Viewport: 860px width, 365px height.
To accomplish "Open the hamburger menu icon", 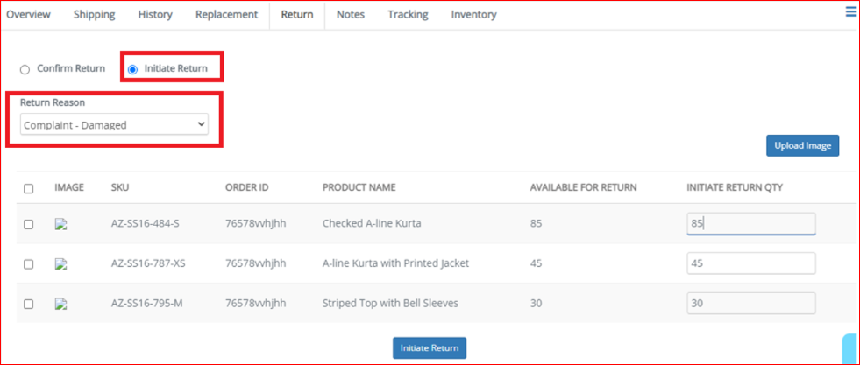I will [850, 12].
